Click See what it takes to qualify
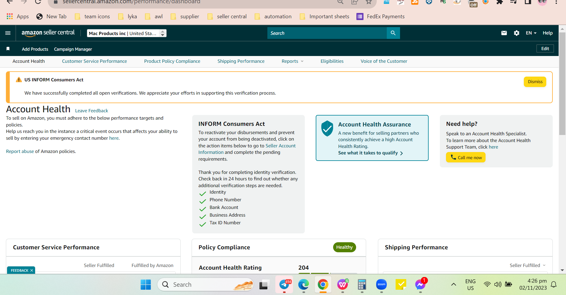Image resolution: width=566 pixels, height=295 pixels. pyautogui.click(x=371, y=153)
